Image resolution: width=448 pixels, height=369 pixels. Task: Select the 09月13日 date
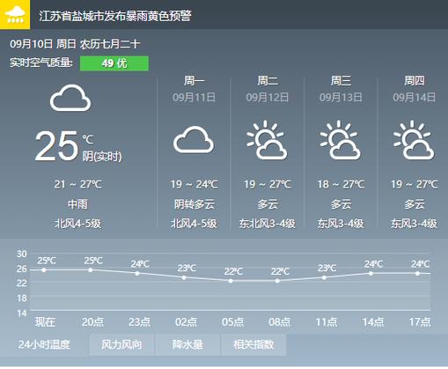pos(341,98)
